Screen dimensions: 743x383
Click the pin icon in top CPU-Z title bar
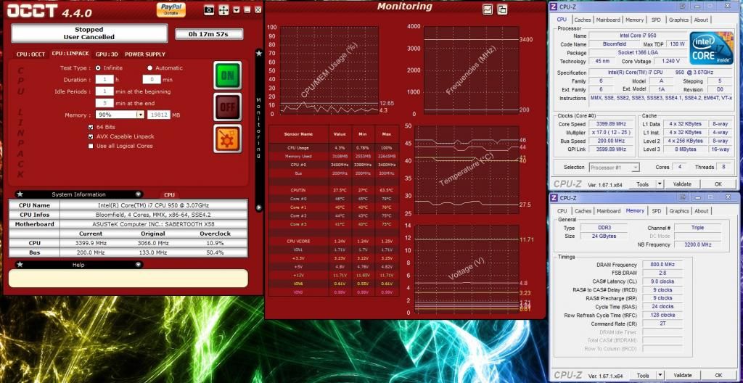tap(682, 7)
